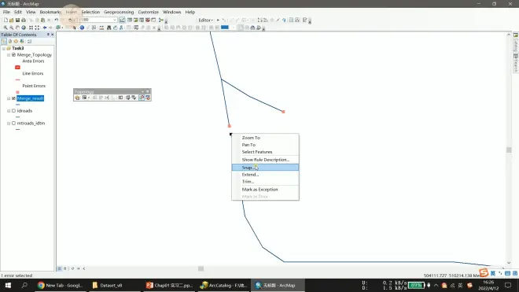Click the Full Extent globe icon

pos(24,28)
